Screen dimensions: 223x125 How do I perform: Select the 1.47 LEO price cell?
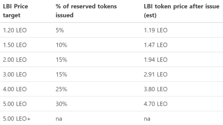[x=156, y=45]
